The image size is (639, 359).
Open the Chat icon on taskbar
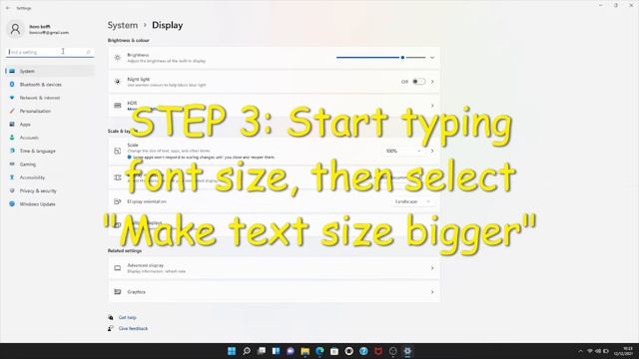291,351
